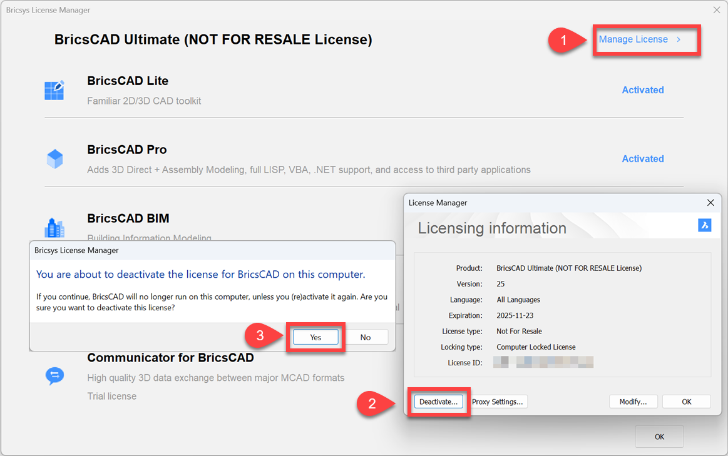
Task: Click the Not For Resale license type value
Action: 519,332
